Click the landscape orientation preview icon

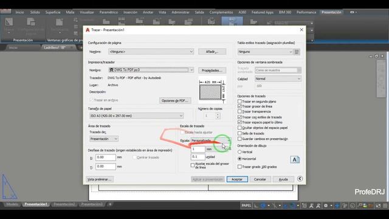pyautogui.click(x=295, y=159)
